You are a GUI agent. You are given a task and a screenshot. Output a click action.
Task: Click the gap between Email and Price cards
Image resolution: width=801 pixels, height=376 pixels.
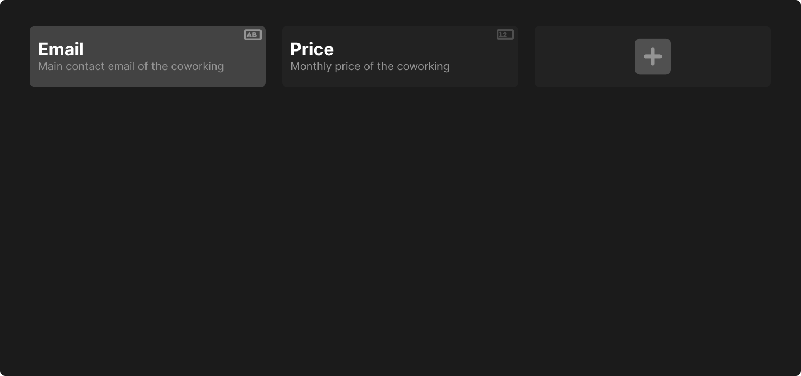pyautogui.click(x=274, y=56)
